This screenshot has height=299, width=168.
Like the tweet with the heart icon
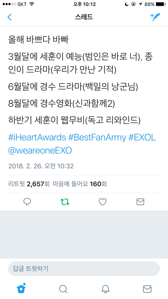click(x=103, y=202)
